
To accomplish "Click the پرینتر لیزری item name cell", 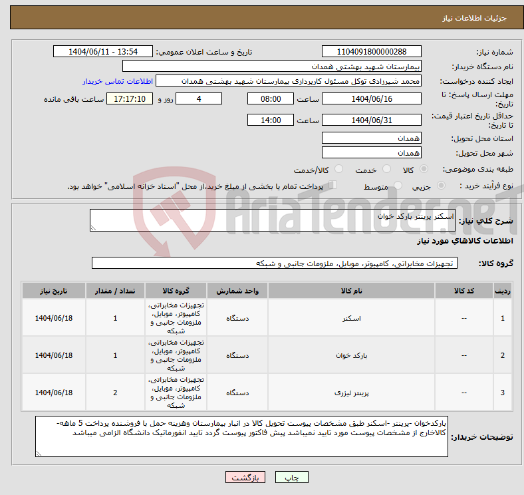I will tap(351, 393).
